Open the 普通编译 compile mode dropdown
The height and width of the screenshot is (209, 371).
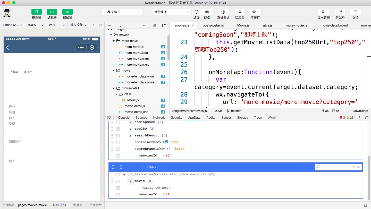172,12
